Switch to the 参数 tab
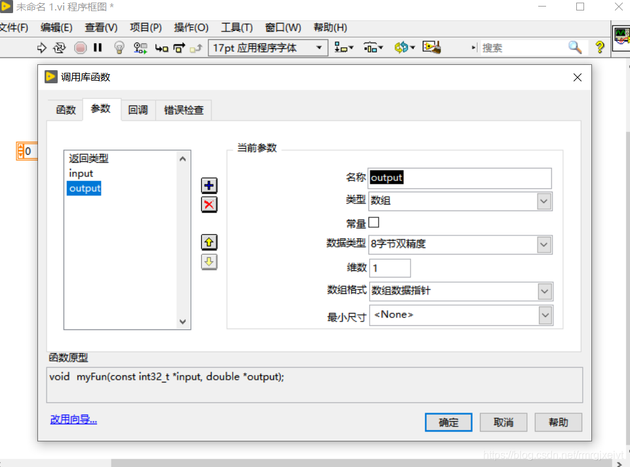The image size is (630, 467). 101,109
